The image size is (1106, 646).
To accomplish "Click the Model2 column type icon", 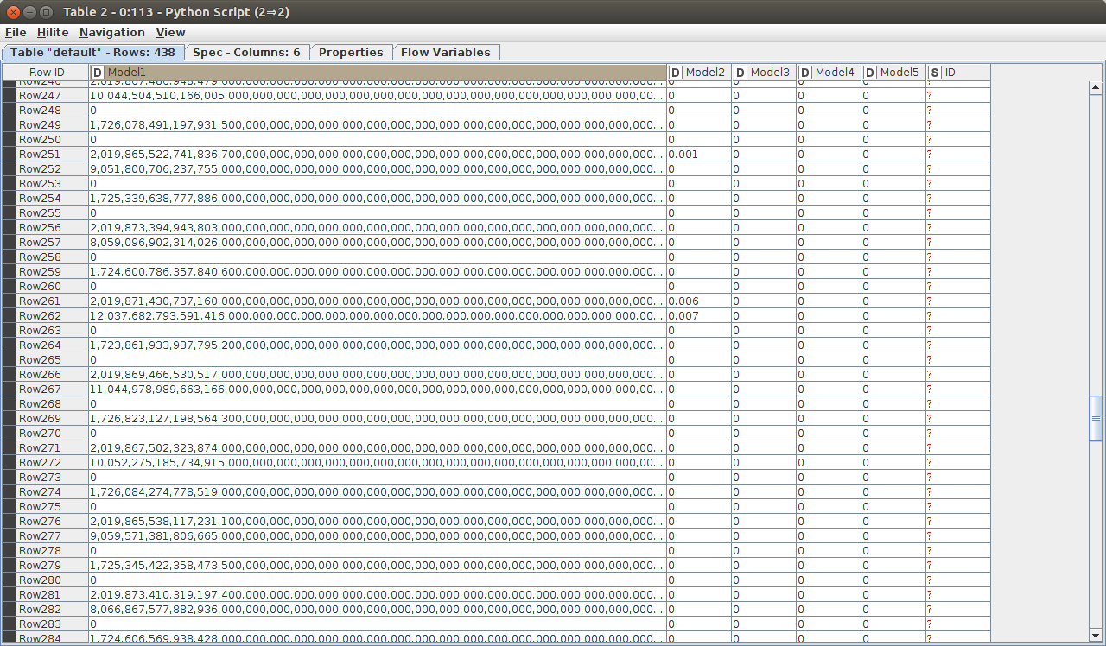I will point(676,73).
